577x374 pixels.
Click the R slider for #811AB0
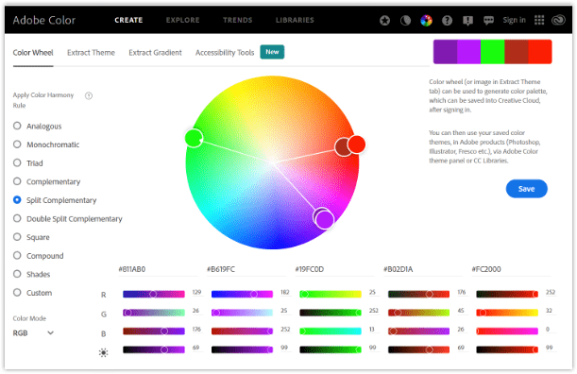[154, 294]
